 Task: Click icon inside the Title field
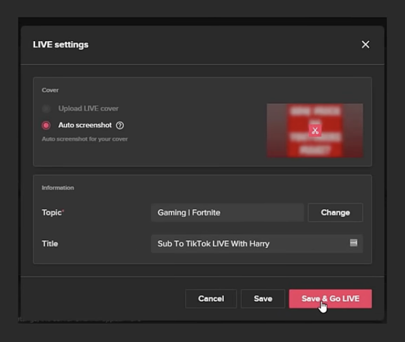[x=353, y=243]
